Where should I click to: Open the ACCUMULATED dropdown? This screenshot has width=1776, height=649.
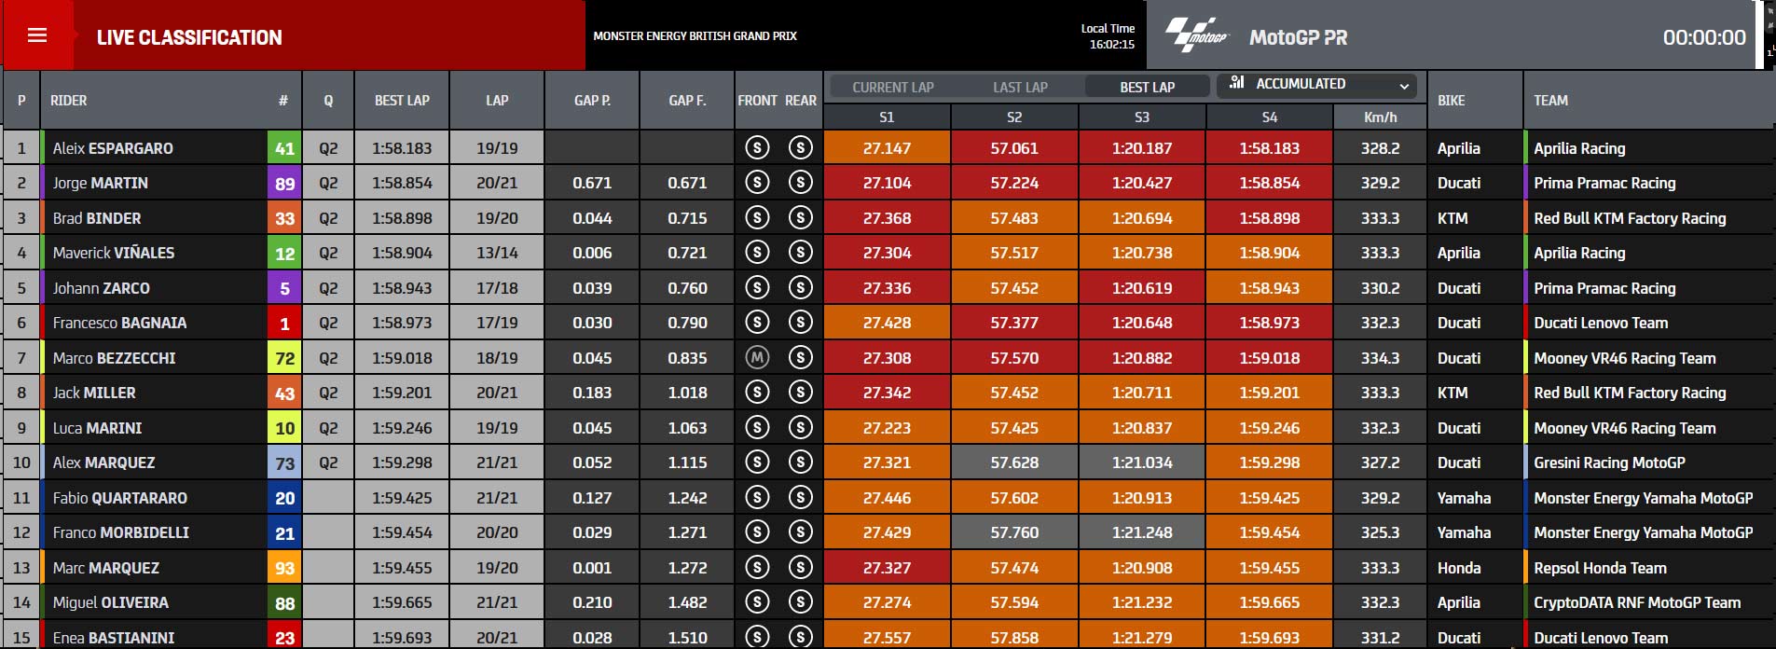pyautogui.click(x=1316, y=85)
